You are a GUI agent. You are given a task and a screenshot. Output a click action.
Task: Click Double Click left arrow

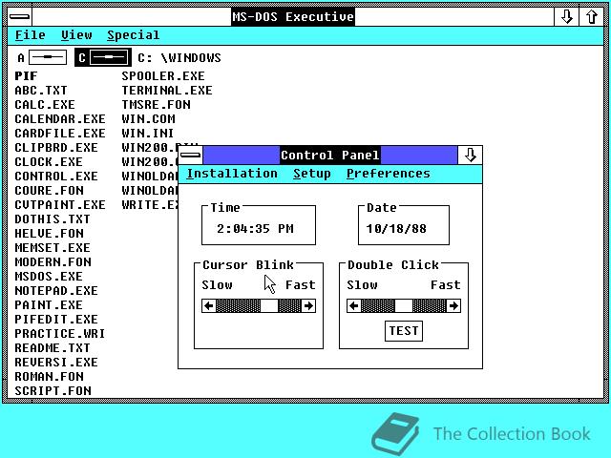point(354,305)
